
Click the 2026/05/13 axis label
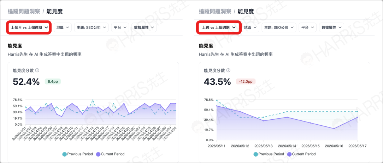point(264,146)
